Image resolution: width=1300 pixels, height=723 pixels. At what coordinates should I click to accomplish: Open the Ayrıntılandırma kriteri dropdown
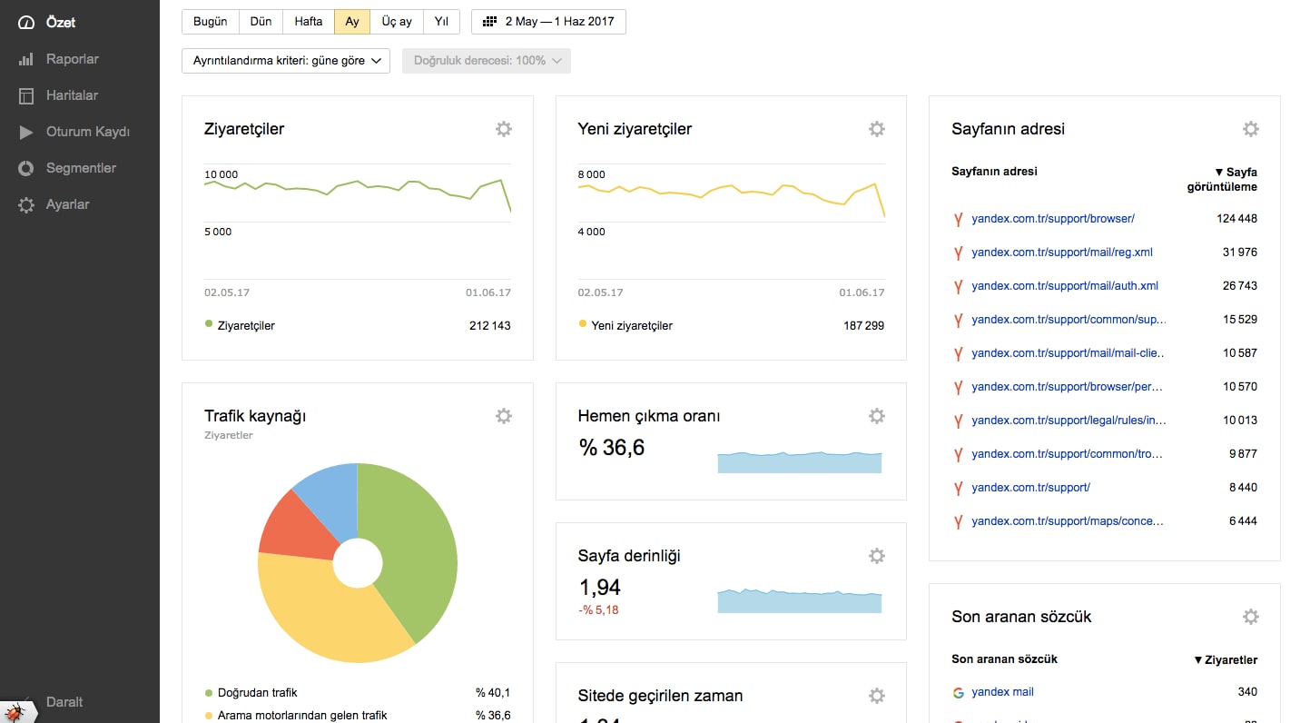[x=285, y=61]
